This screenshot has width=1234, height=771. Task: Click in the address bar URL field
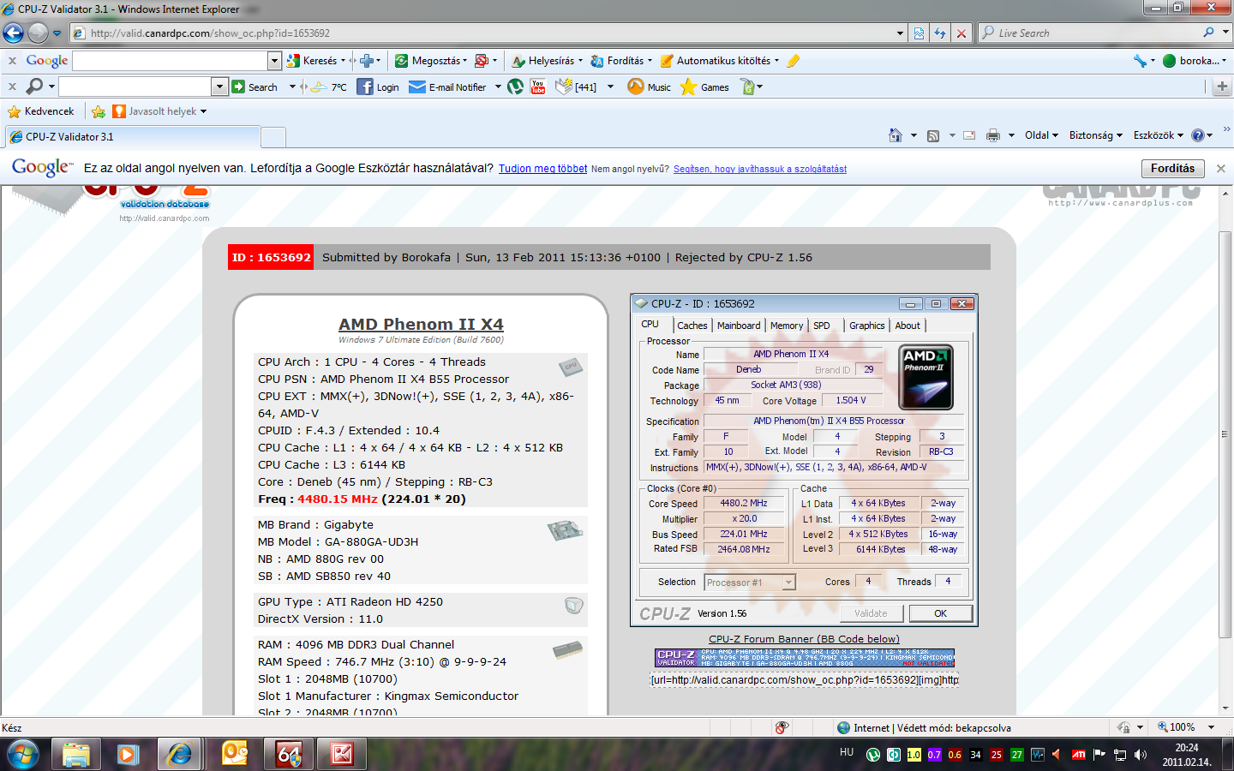pos(490,33)
